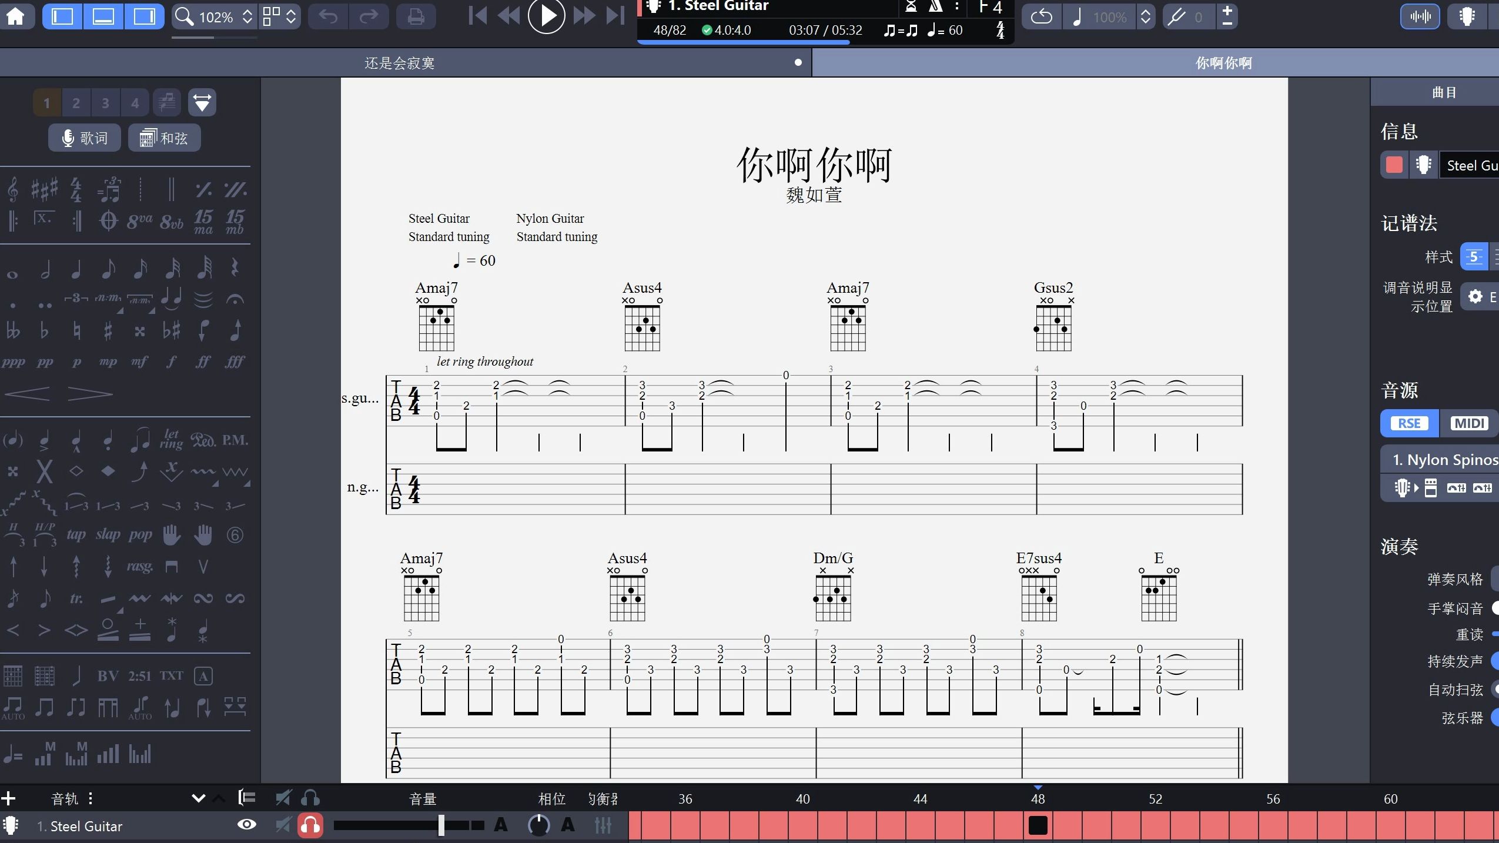Image resolution: width=1499 pixels, height=843 pixels.
Task: Choose the quarter note duration
Action: coord(76,269)
